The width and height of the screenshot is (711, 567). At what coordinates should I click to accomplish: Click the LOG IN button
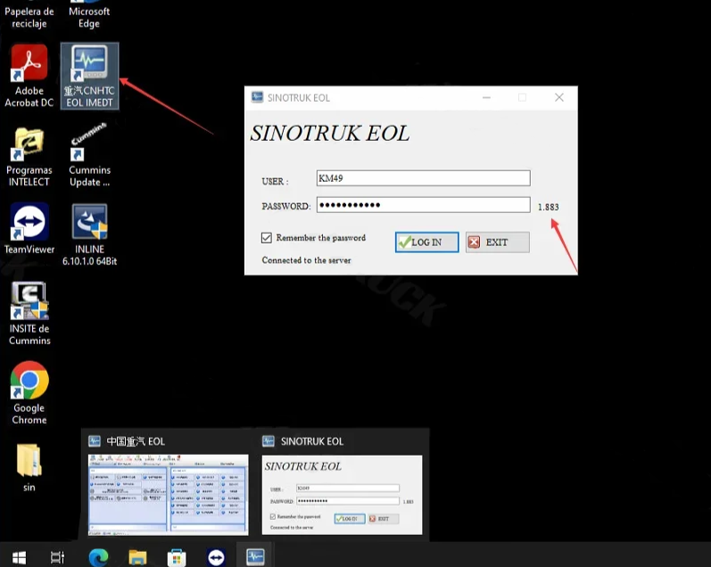coord(426,242)
